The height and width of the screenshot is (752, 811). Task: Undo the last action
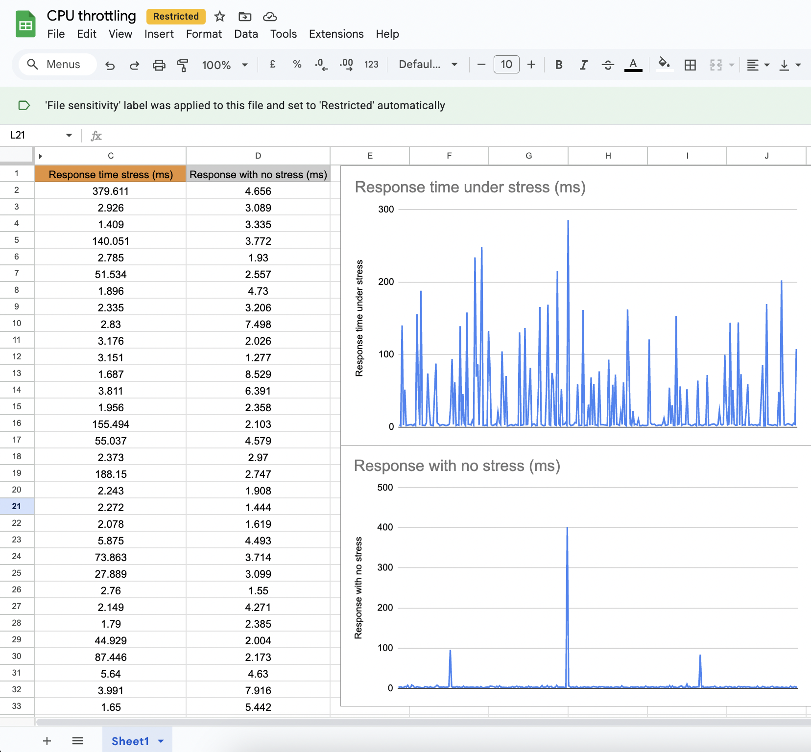tap(110, 64)
